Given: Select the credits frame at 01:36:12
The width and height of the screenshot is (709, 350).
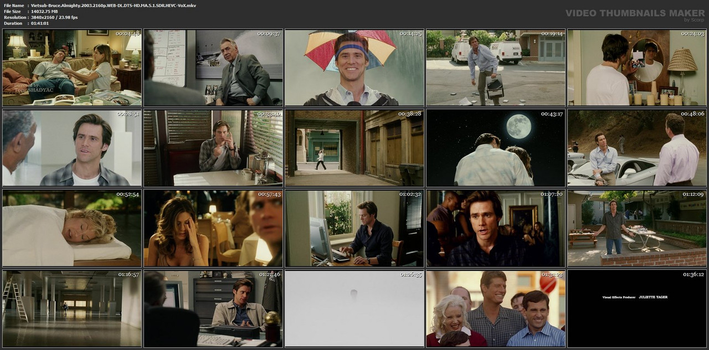Looking at the screenshot, I should (637, 308).
